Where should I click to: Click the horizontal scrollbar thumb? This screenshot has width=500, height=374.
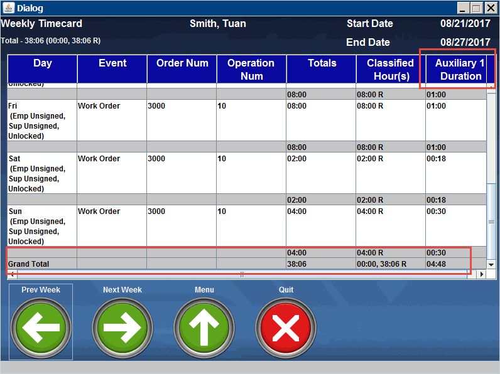click(242, 274)
